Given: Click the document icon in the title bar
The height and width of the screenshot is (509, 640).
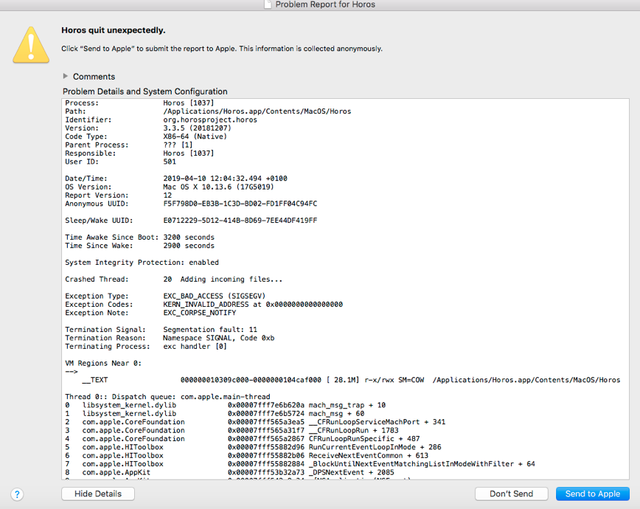Looking at the screenshot, I should (268, 4).
